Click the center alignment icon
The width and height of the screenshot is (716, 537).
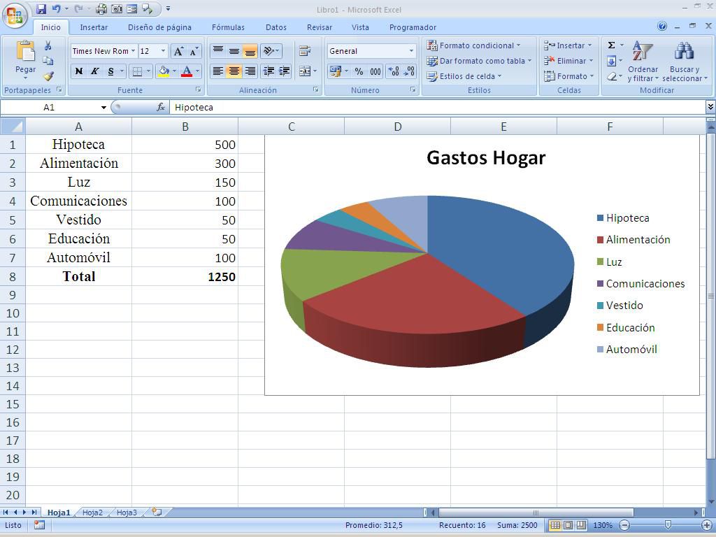point(236,71)
